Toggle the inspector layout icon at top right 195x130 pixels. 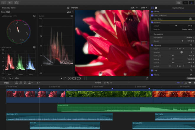[191, 3]
